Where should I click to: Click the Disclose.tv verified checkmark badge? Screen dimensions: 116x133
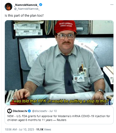[29, 111]
